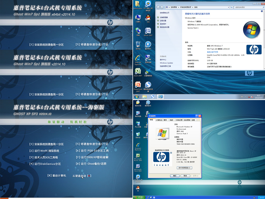Open 控制面板主页 link
This screenshot has width=265, height=199.
tap(164, 13)
